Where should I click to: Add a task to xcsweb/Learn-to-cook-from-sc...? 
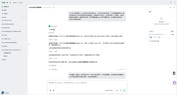tap(25, 50)
